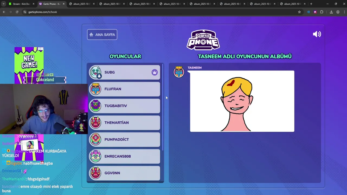Image resolution: width=347 pixels, height=195 pixels.
Task: Select player SUBG in the list
Action: (124, 72)
